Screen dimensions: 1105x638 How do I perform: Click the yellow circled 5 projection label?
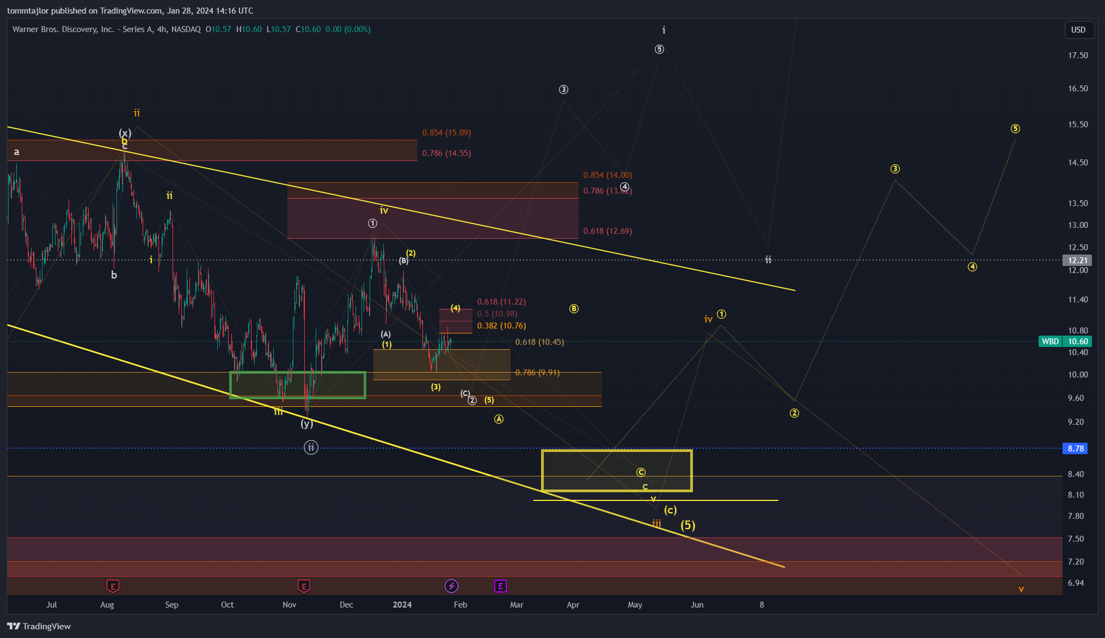click(1015, 129)
